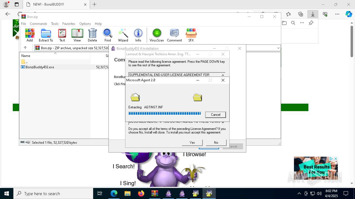
Task: Close the BonziBUDDY browser tab
Action: (85, 4)
